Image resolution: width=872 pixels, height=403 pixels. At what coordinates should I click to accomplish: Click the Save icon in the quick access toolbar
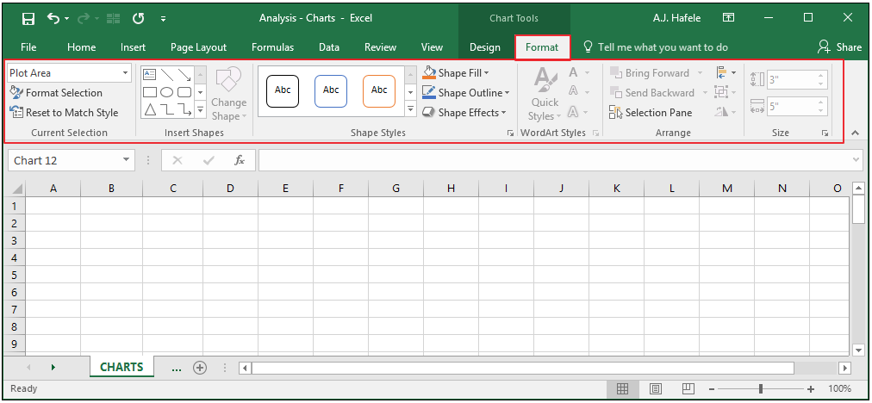(x=28, y=18)
